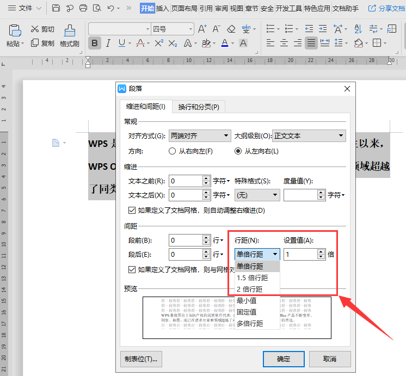Toggle Bold formatting

pos(95,43)
